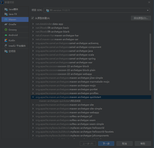Select the cocoon-22-archetype-webapp row
Screen dimensions: 154x148
[x=76, y=74]
